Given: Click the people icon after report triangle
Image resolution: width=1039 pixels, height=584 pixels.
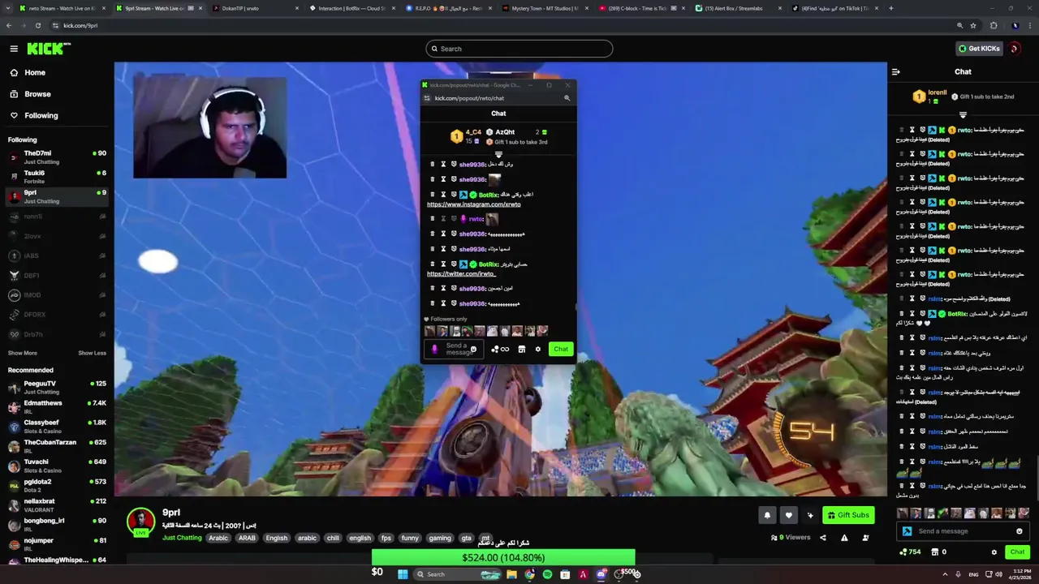Looking at the screenshot, I should point(865,537).
